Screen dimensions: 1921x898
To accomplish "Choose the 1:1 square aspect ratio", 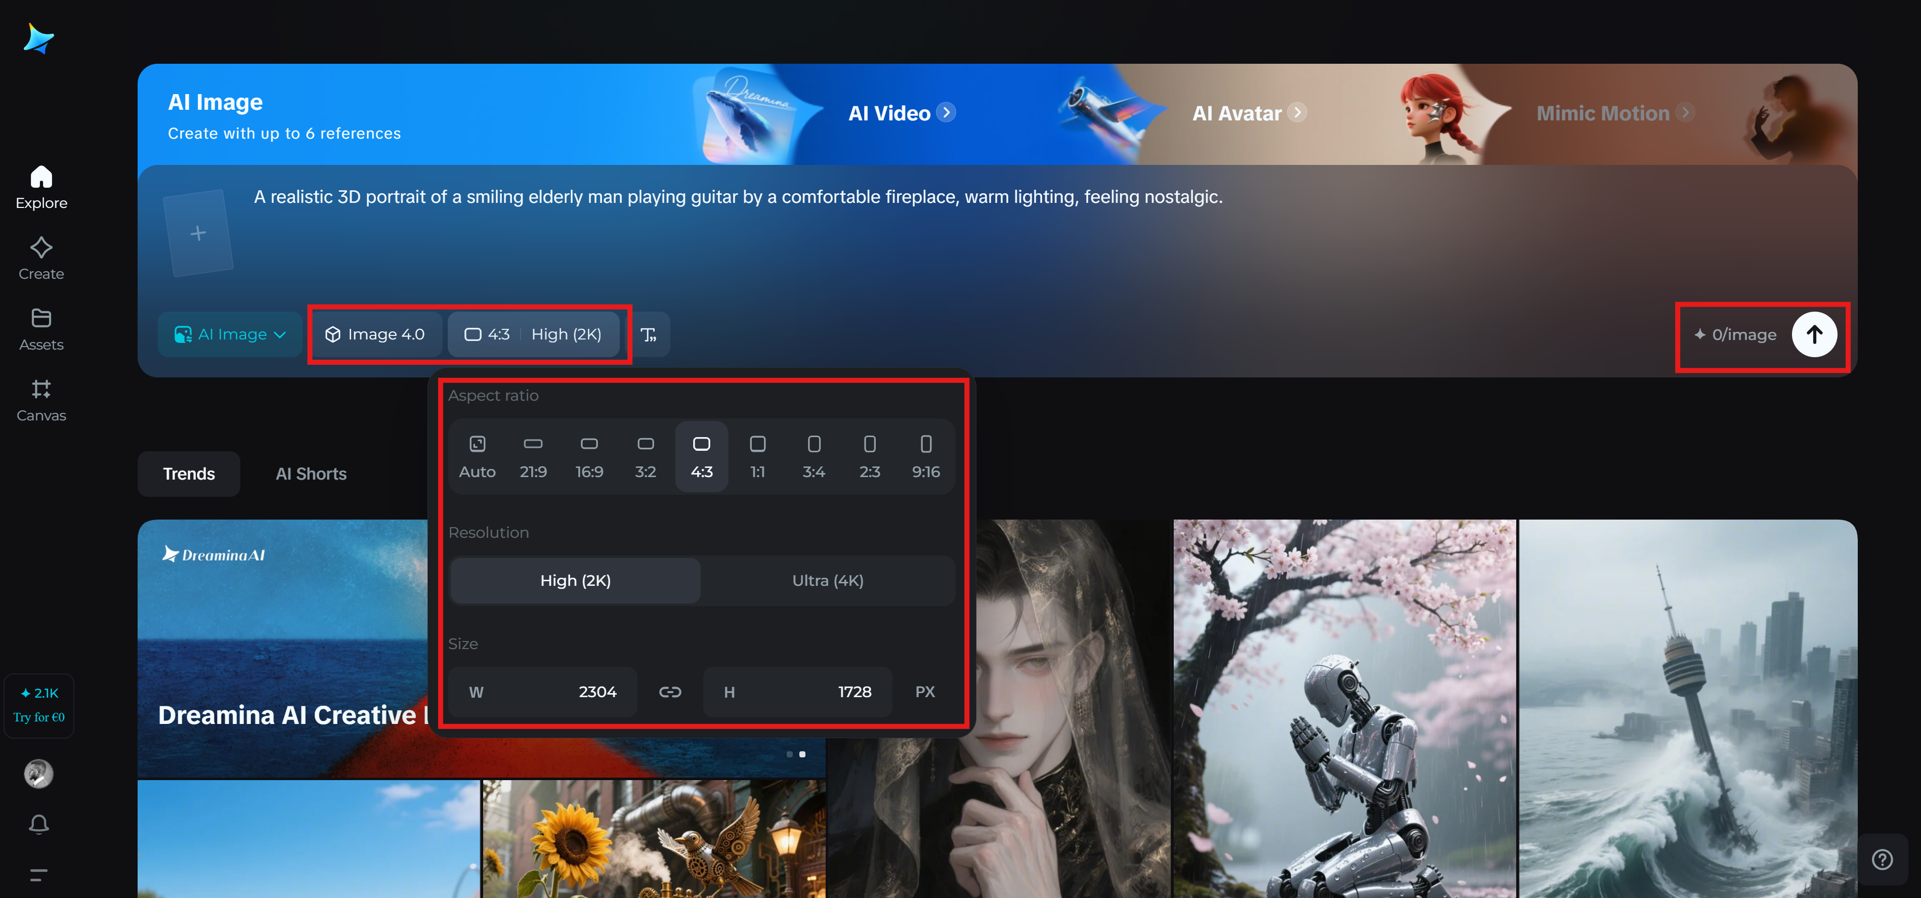I will pos(758,456).
